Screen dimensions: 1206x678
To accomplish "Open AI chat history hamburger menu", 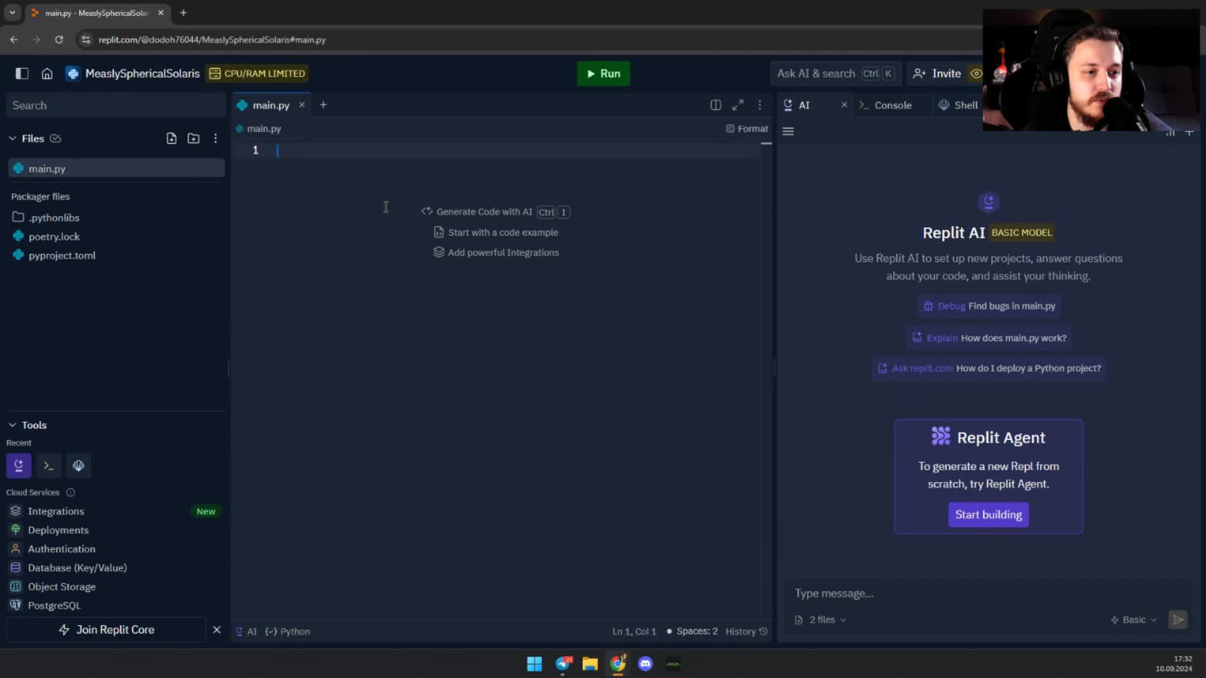I will tap(788, 131).
